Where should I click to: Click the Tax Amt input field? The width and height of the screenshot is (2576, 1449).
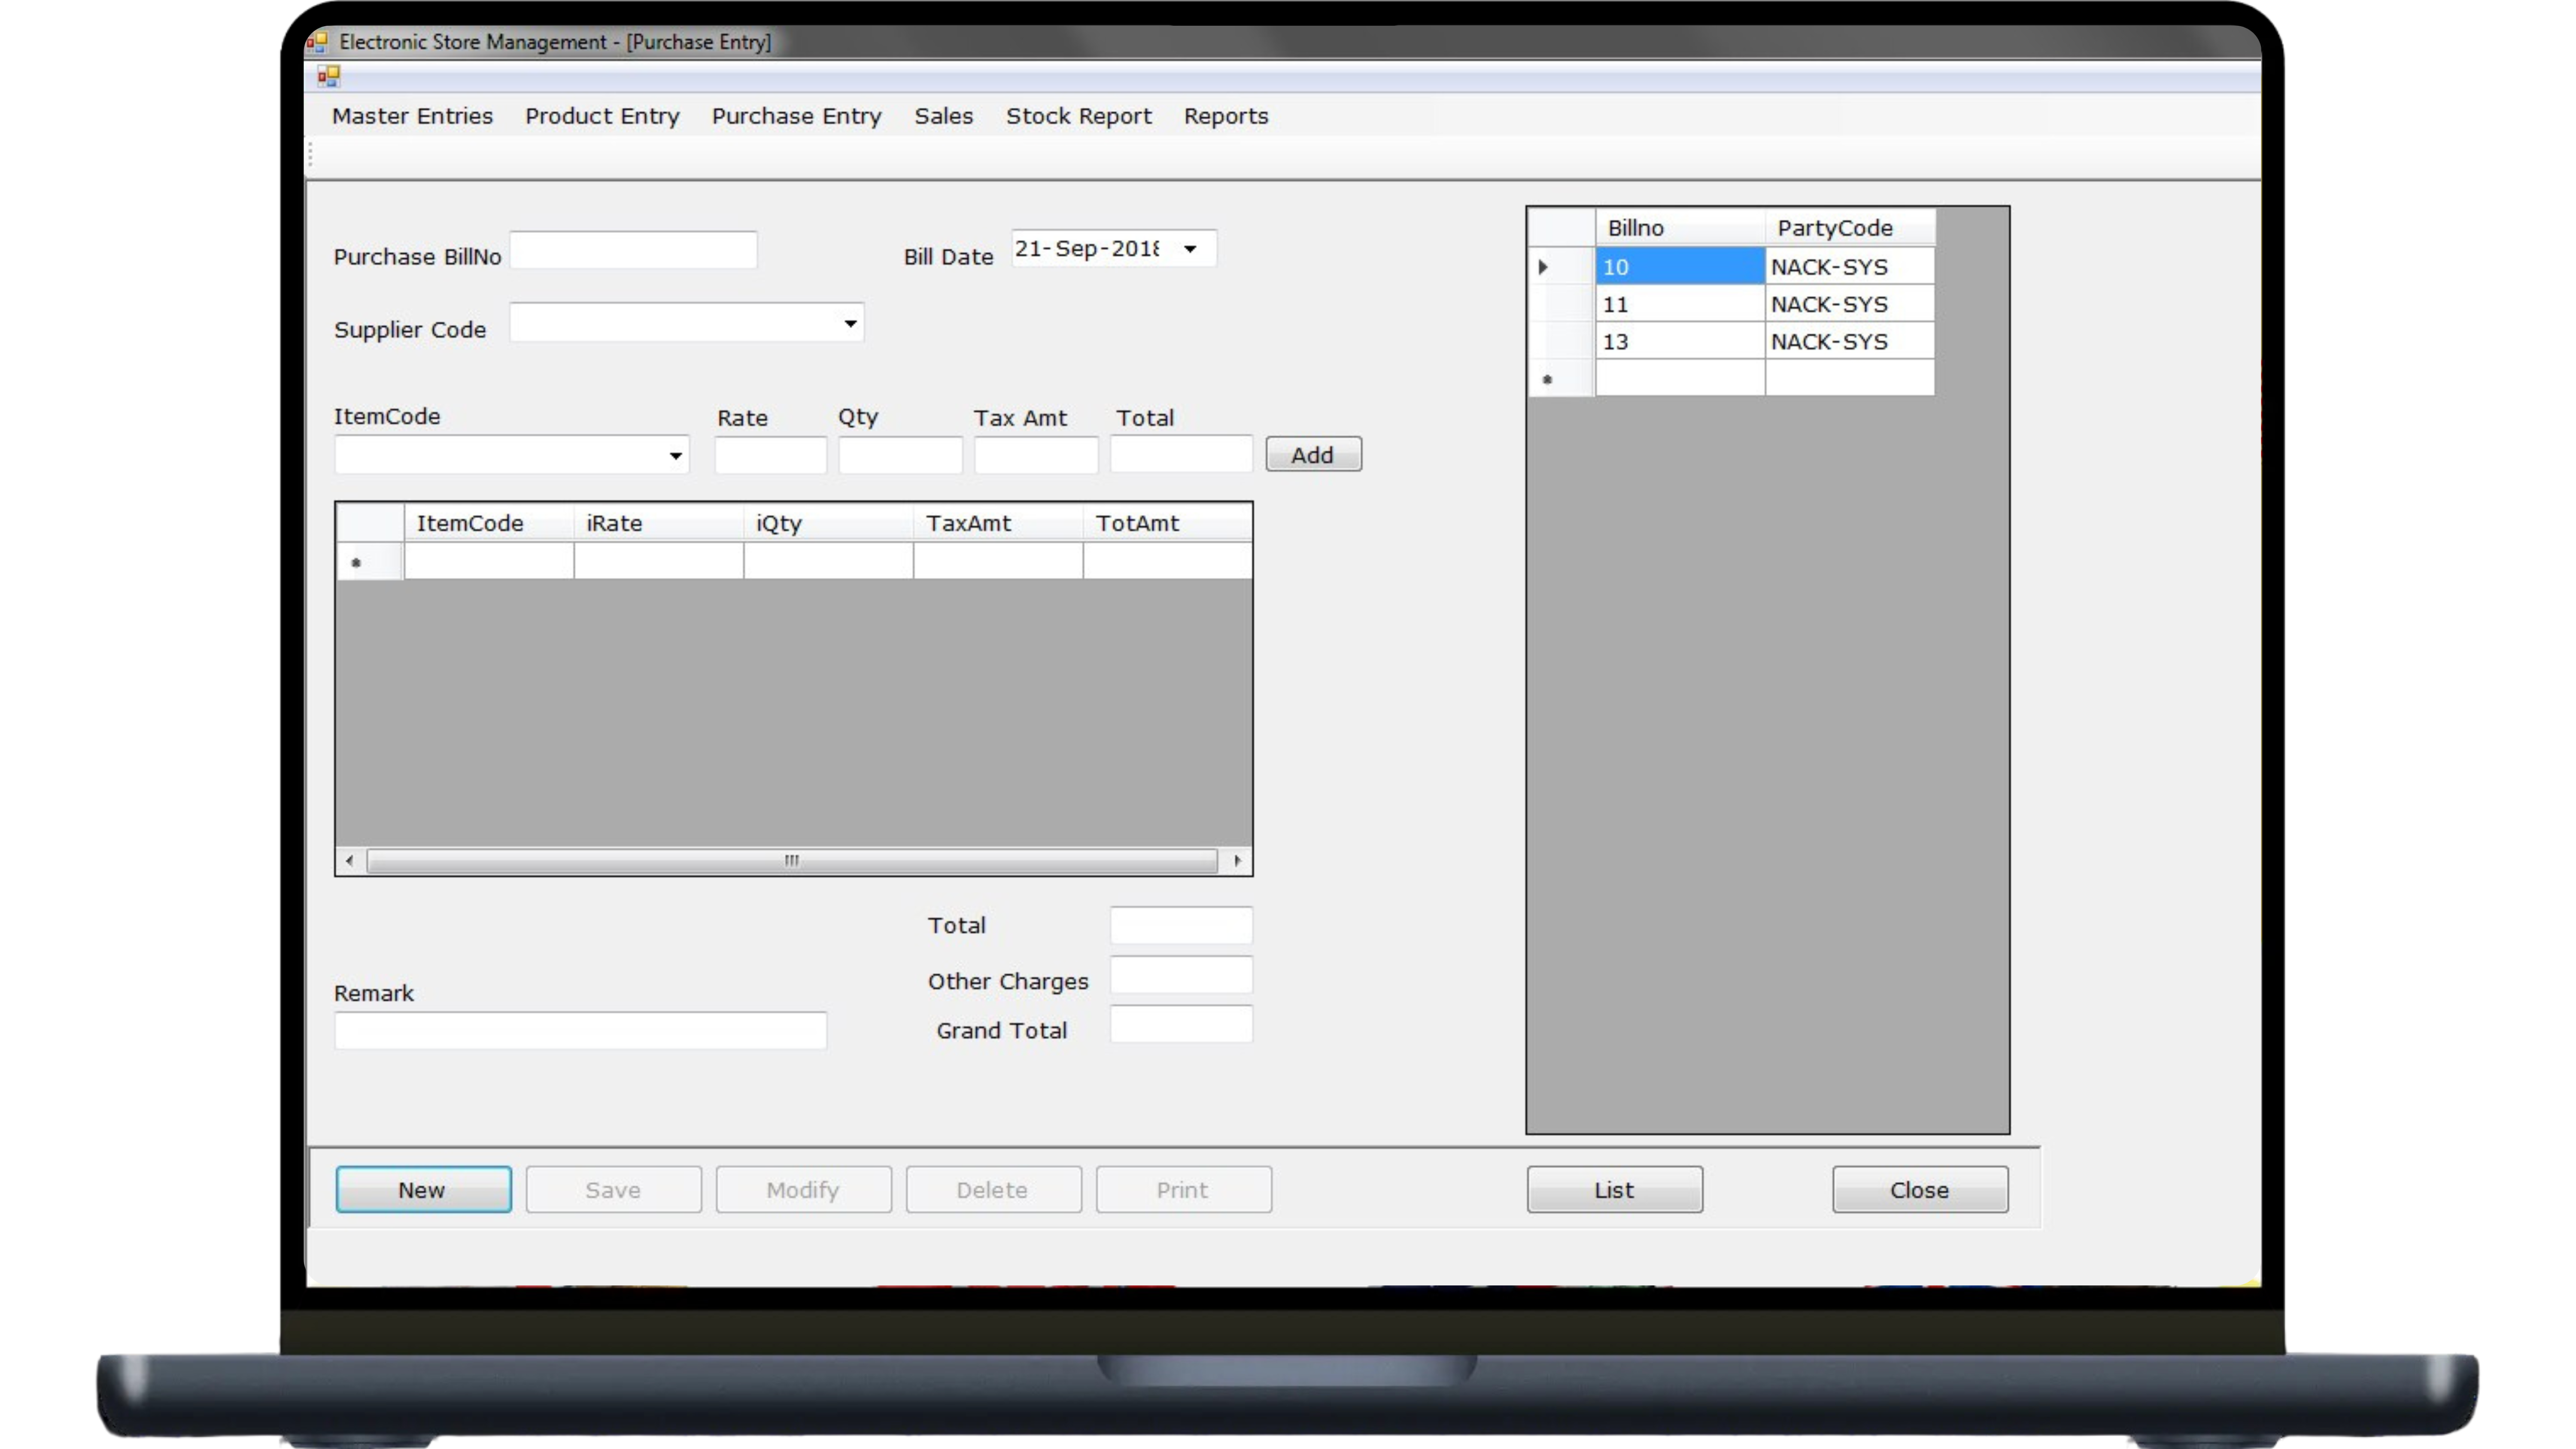coord(1036,455)
